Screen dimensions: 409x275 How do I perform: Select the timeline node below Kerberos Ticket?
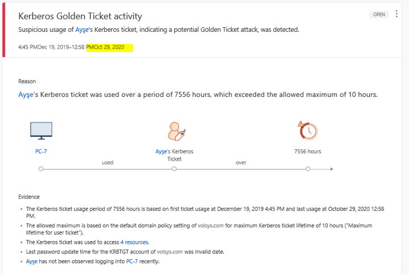point(174,169)
